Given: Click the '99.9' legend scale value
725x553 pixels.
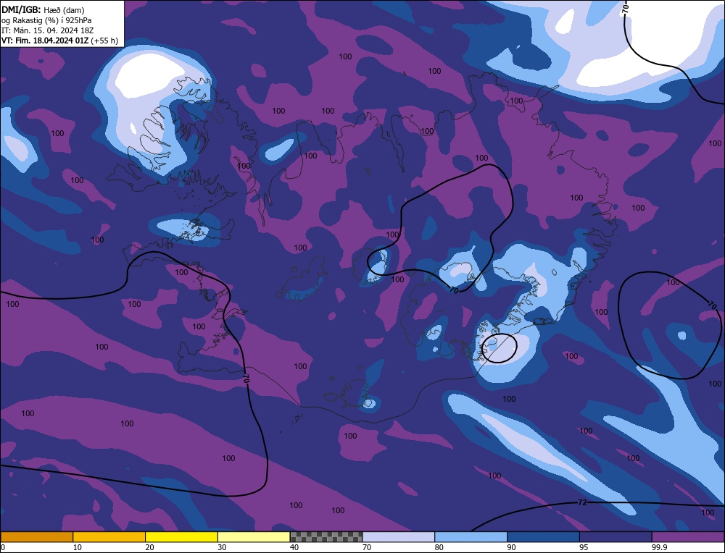Looking at the screenshot, I should [659, 547].
